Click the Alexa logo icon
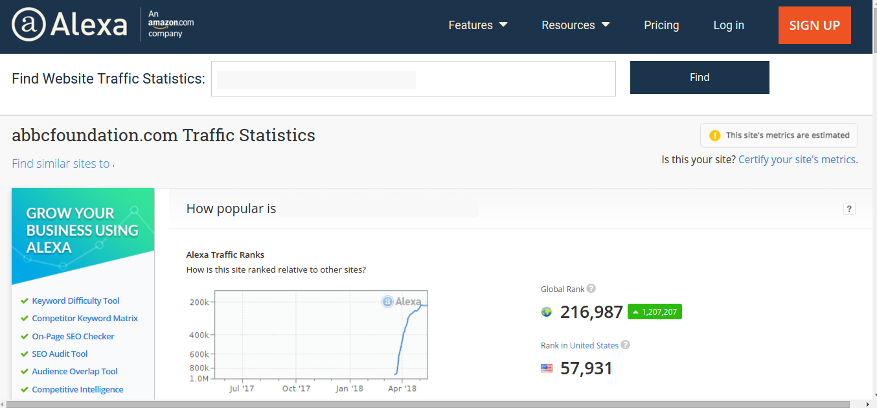The image size is (877, 408). [28, 25]
